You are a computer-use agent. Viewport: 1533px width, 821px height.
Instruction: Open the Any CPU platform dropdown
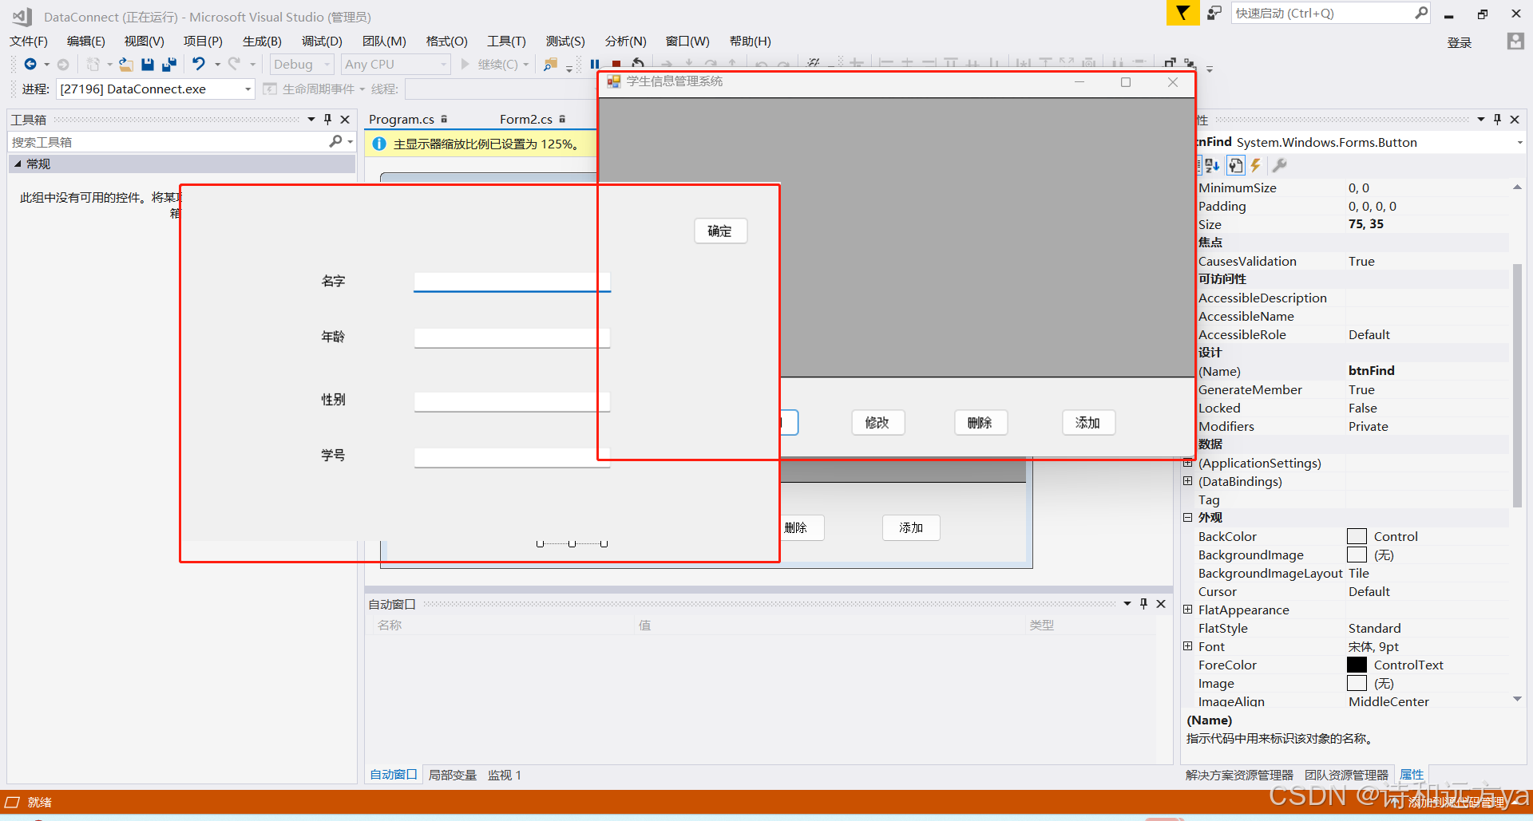(444, 65)
